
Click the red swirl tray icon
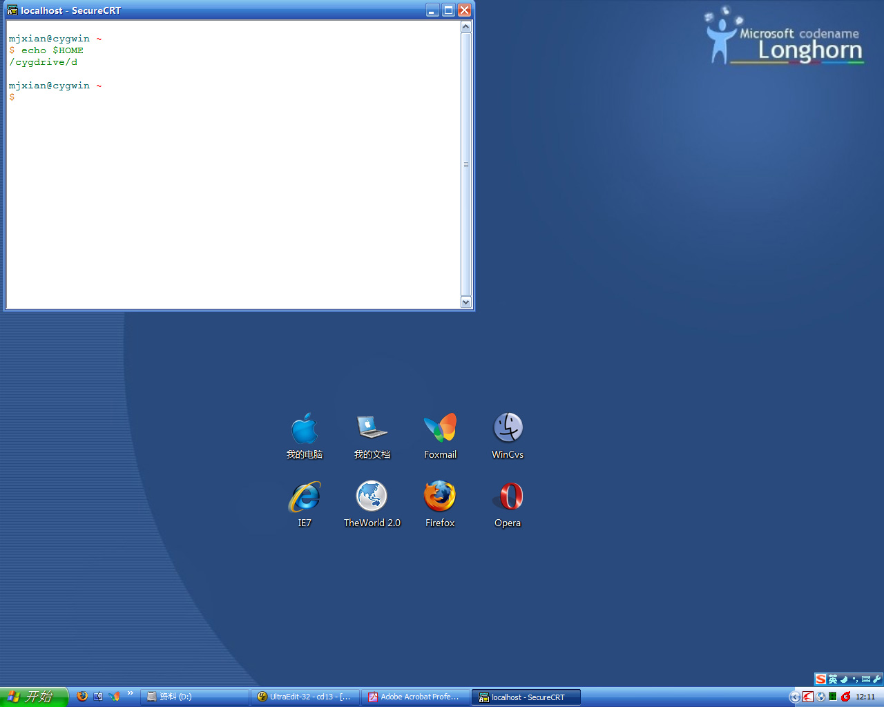845,697
